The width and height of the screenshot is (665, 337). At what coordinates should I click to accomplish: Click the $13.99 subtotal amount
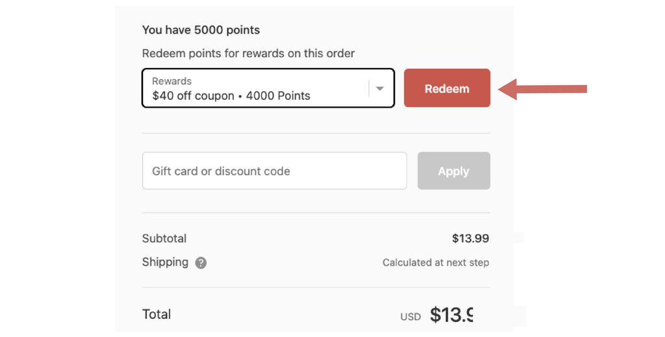click(x=470, y=238)
